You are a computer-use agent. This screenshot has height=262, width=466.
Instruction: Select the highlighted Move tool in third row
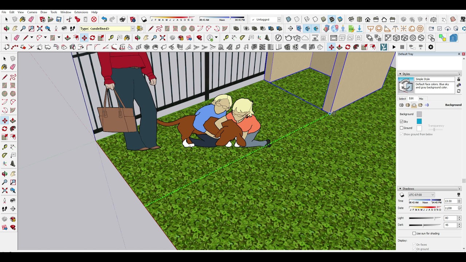[x=84, y=38]
